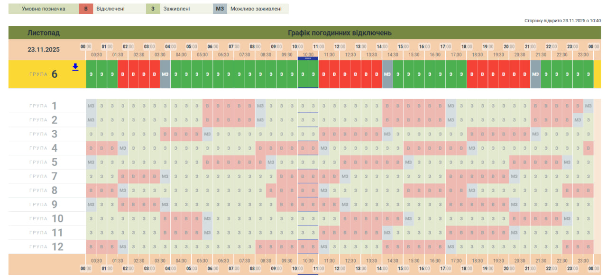
Task: Click the green 'З' legend swatch
Action: [x=153, y=9]
